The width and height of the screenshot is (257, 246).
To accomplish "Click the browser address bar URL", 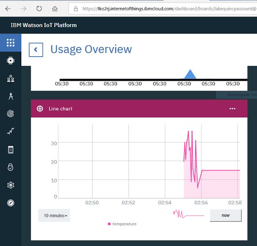I will [169, 9].
